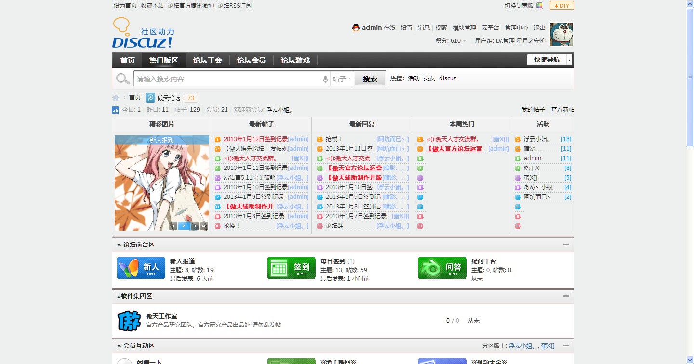
Task: Expand the 快捷导航 dropdown arrow
Action: [569, 60]
